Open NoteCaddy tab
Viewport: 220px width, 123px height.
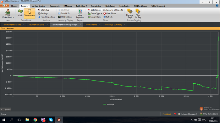click(110, 6)
